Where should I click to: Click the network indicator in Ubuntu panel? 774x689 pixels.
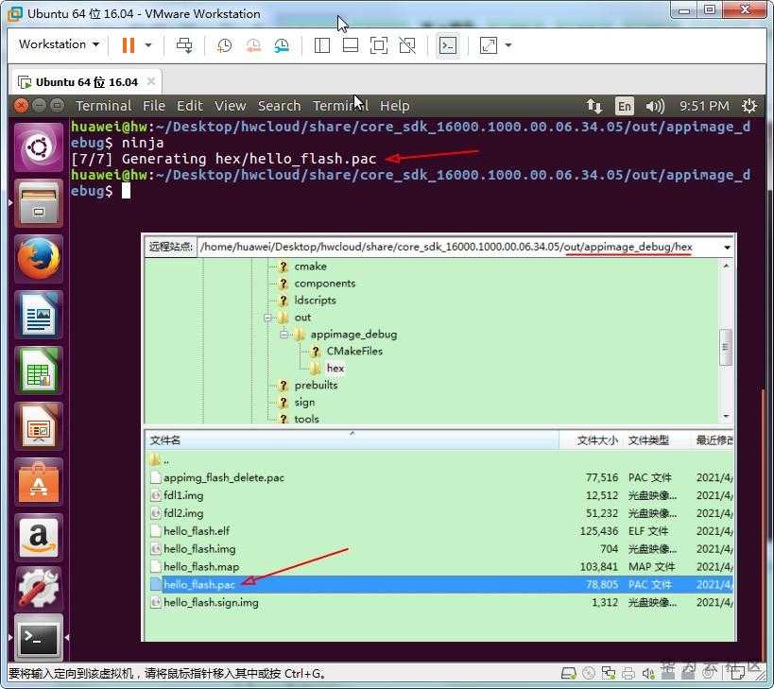(x=593, y=106)
